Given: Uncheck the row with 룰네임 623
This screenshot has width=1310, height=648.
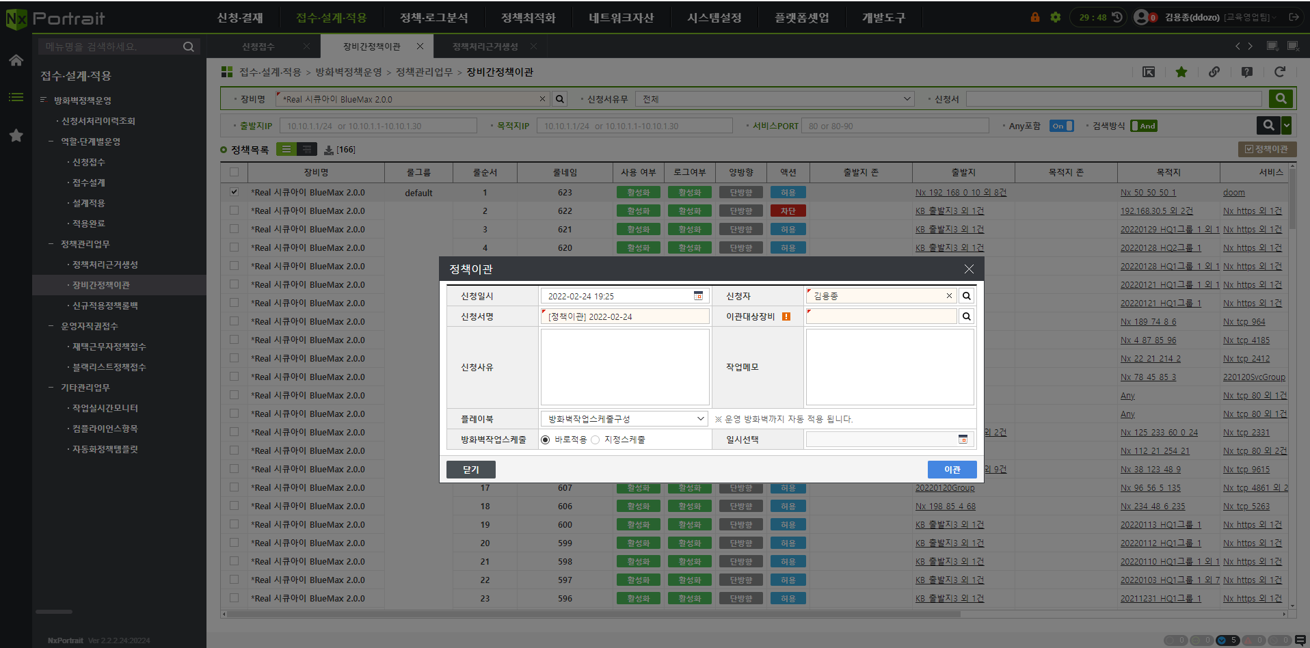Looking at the screenshot, I should (x=235, y=192).
